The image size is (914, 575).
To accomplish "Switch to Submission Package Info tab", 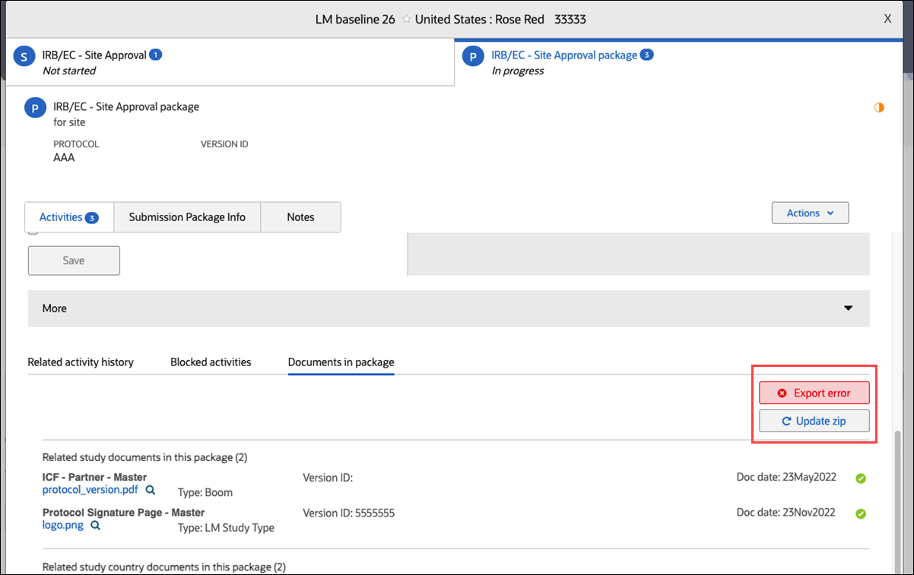I will [x=187, y=217].
